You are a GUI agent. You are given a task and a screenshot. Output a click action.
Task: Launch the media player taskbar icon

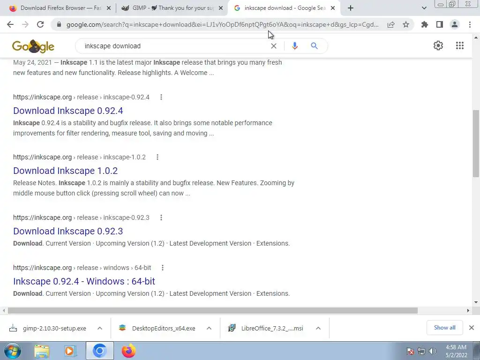[70, 352]
